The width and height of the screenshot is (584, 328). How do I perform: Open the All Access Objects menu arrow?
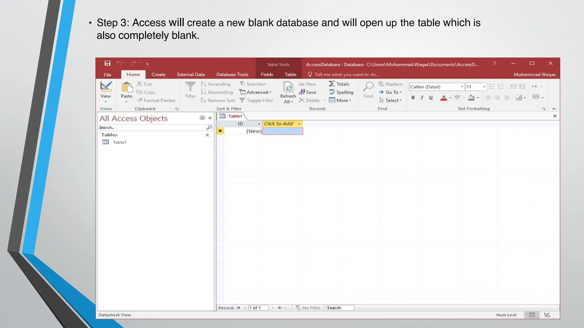coord(202,118)
